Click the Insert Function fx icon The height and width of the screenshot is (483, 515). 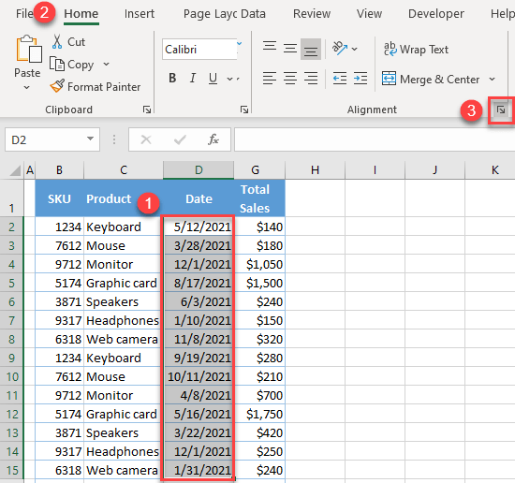pos(213,139)
